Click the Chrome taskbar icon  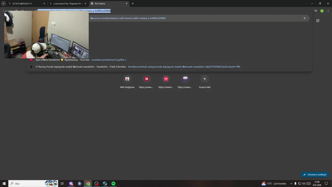(x=88, y=184)
